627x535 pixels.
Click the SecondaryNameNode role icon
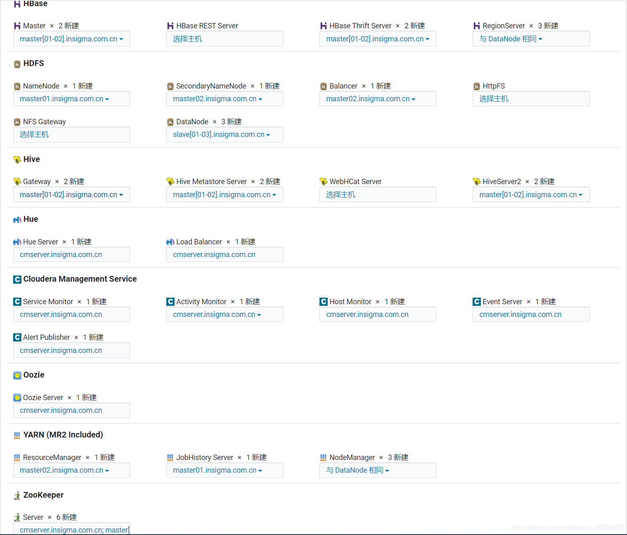170,86
